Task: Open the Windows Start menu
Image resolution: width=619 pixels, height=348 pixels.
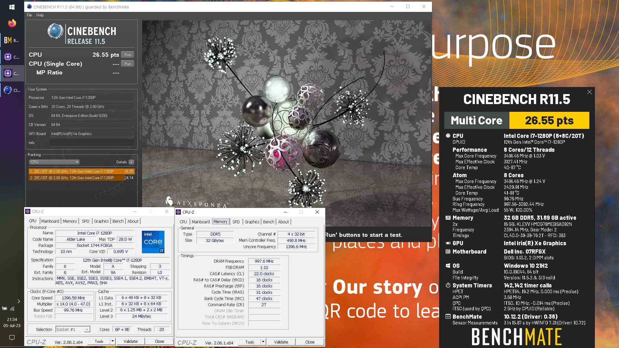Action: point(12,7)
